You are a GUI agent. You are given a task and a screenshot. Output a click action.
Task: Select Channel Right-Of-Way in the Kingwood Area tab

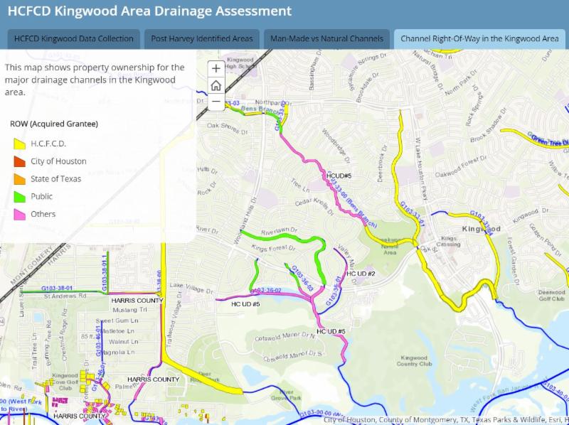coord(479,39)
